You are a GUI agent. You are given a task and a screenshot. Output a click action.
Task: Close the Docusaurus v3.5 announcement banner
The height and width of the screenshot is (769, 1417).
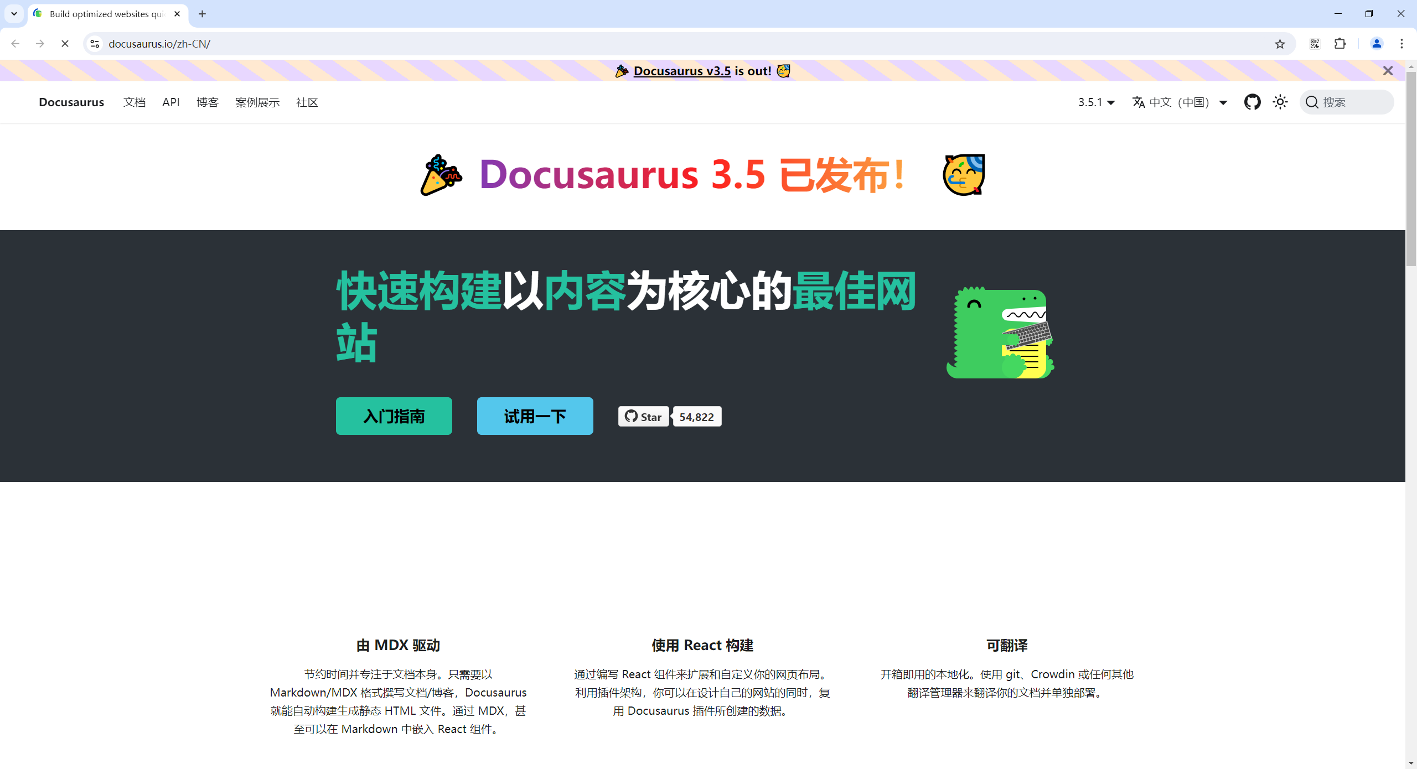[x=1388, y=71]
